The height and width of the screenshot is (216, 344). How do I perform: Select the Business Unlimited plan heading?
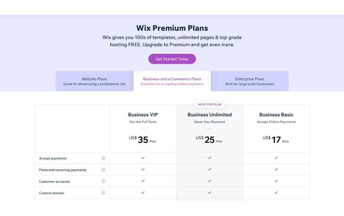click(x=209, y=115)
